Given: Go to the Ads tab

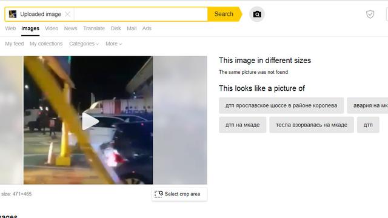Looking at the screenshot, I should pyautogui.click(x=147, y=28).
